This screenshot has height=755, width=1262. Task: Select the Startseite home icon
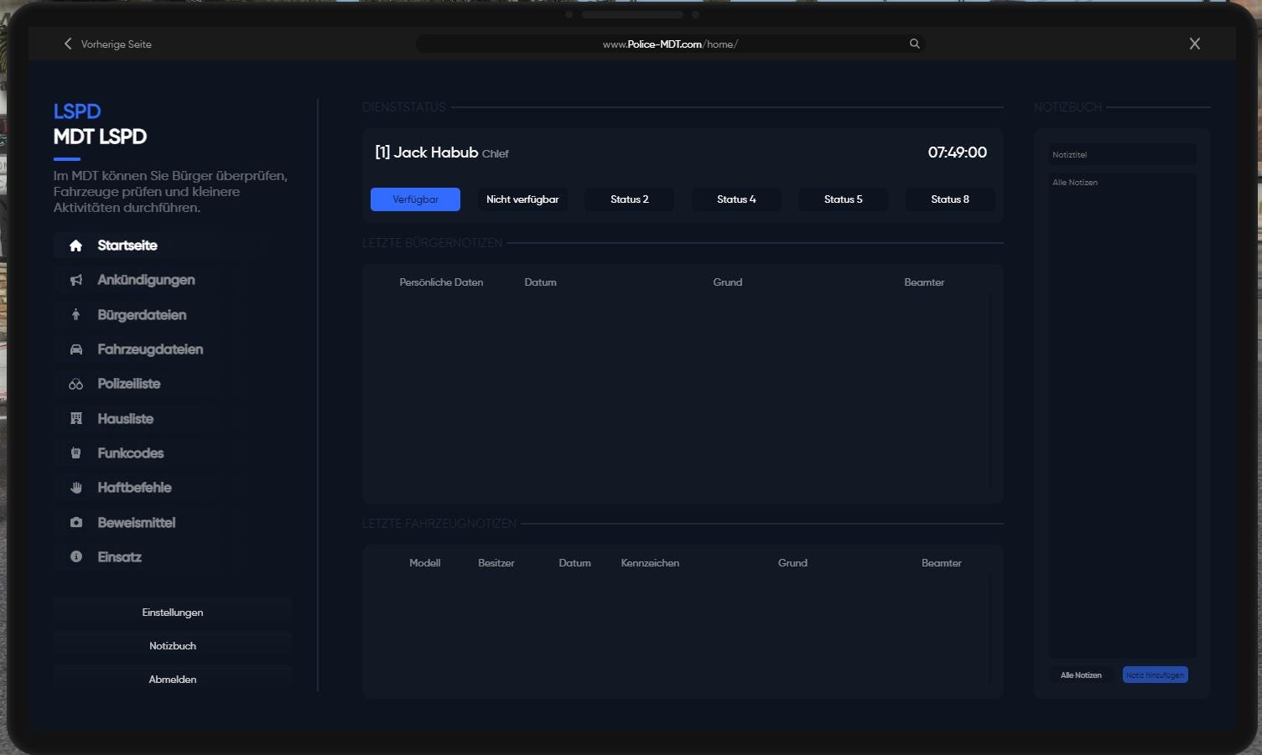75,245
